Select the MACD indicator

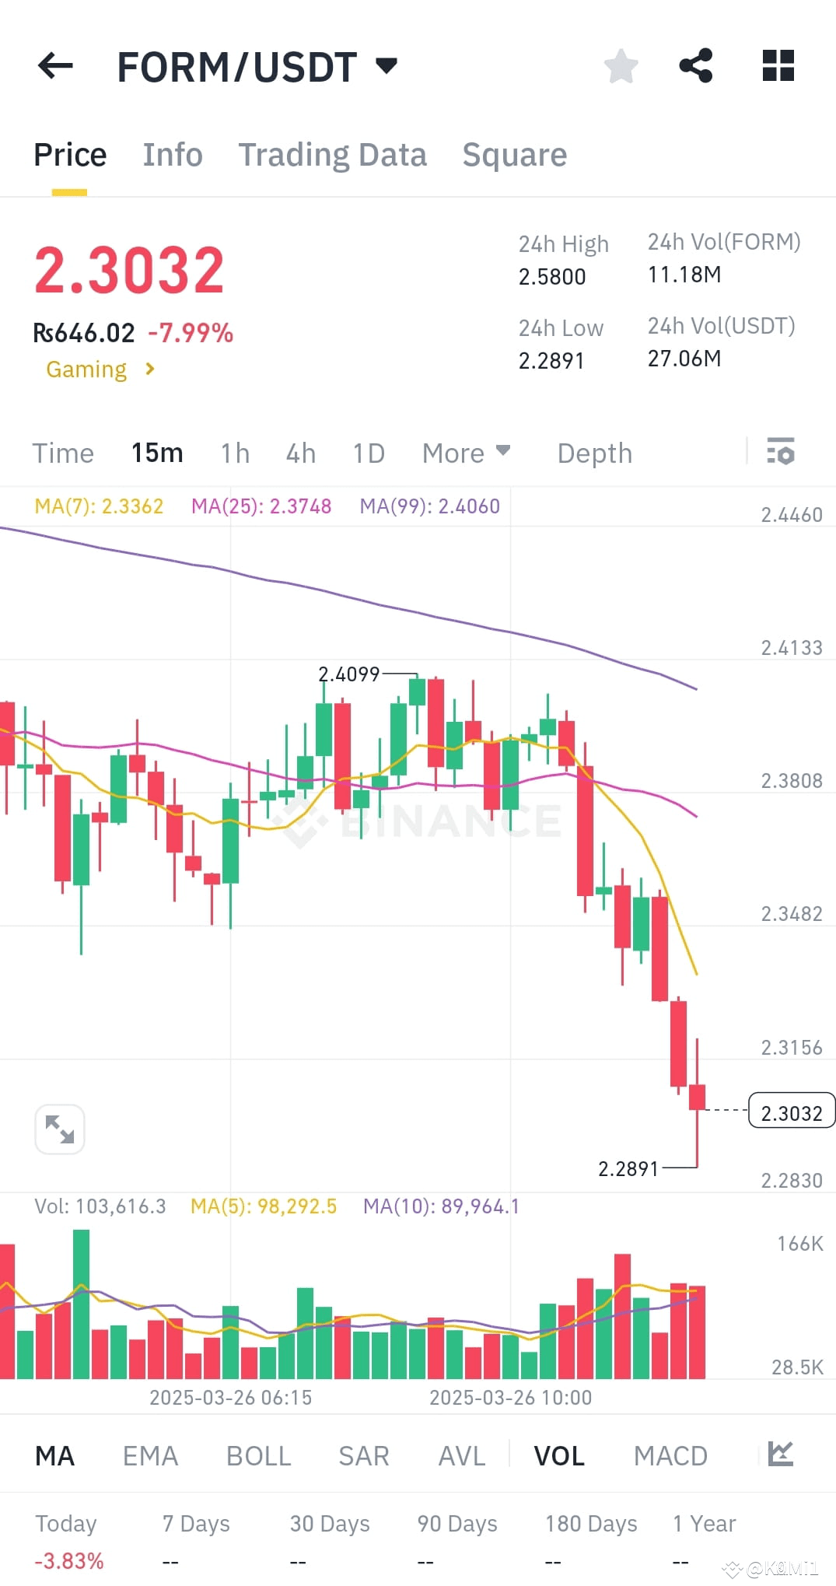[x=670, y=1454]
